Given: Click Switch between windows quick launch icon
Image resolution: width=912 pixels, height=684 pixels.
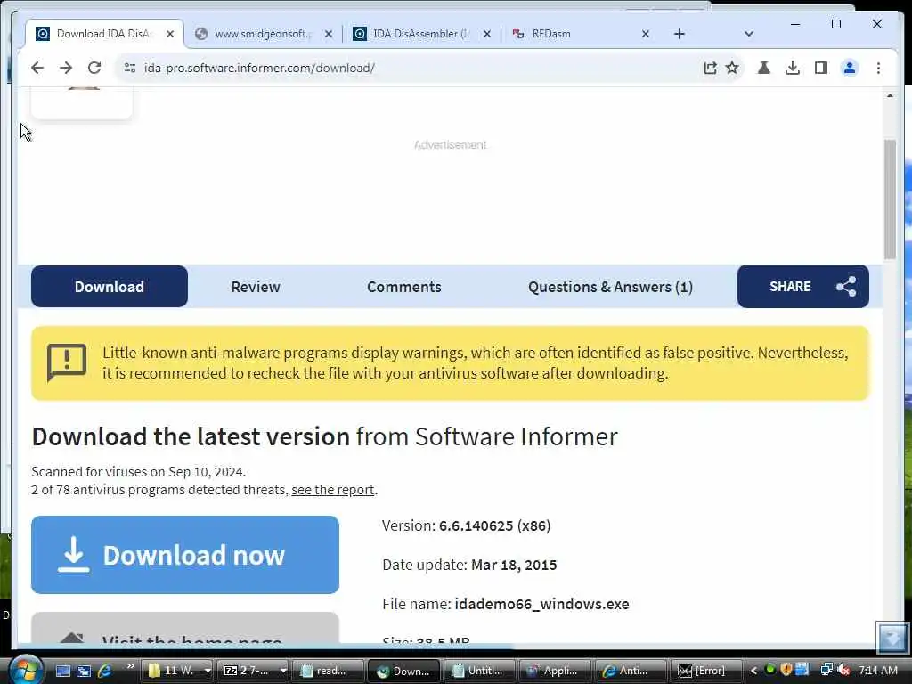Looking at the screenshot, I should pyautogui.click(x=84, y=671).
